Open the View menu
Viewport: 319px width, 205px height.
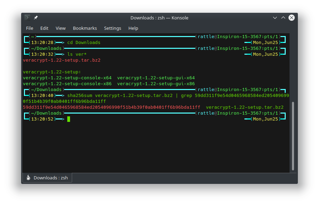pyautogui.click(x=61, y=28)
